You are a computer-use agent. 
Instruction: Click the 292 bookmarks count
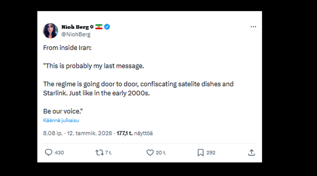pyautogui.click(x=211, y=153)
